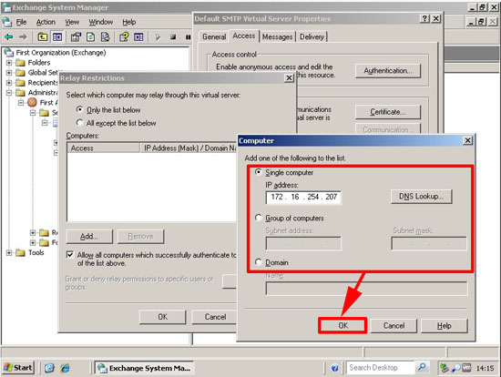Toggle the Show/Hide Console Tree icon
The image size is (501, 377).
tap(57, 37)
